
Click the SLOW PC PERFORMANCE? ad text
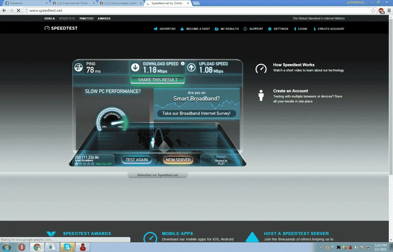(x=113, y=92)
